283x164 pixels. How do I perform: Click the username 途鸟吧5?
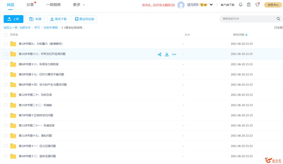193,5
